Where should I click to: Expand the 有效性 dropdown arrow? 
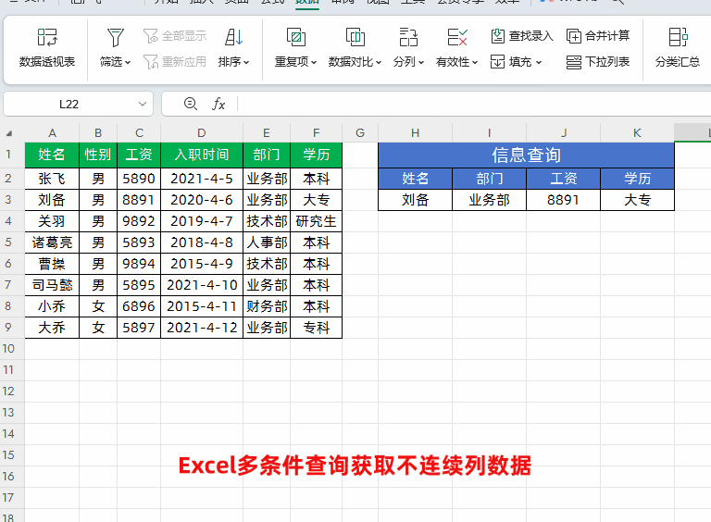pos(475,63)
